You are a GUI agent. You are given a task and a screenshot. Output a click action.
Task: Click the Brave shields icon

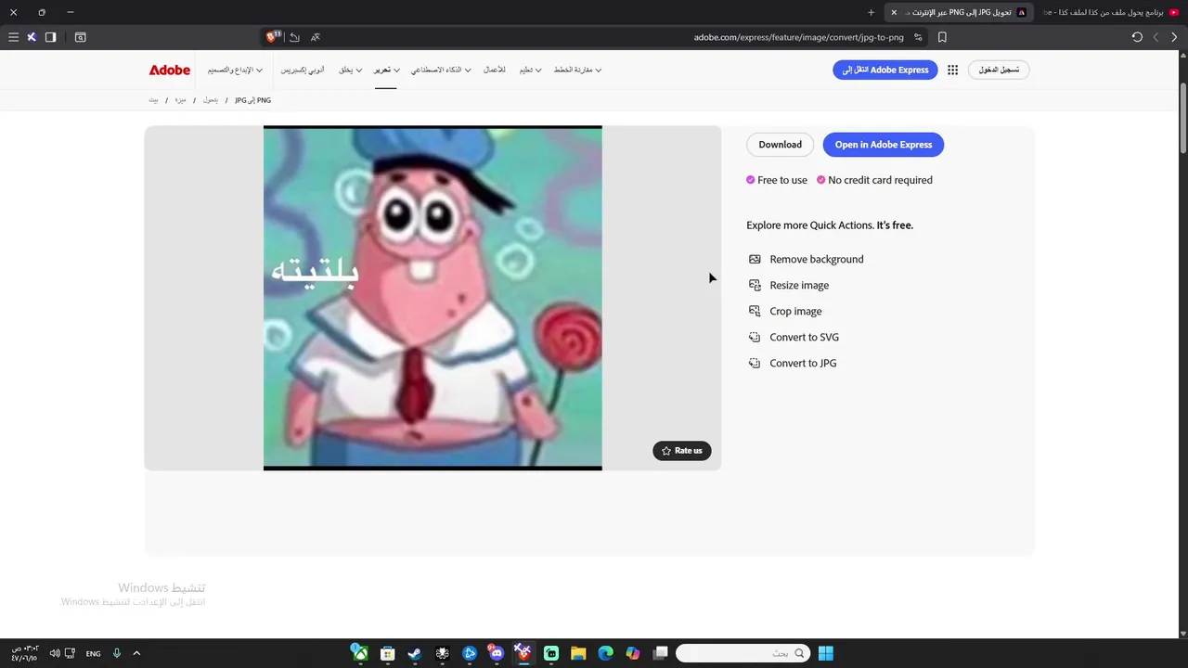pos(272,37)
